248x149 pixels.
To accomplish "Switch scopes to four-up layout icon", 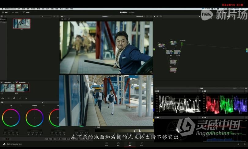I will pos(246,88).
